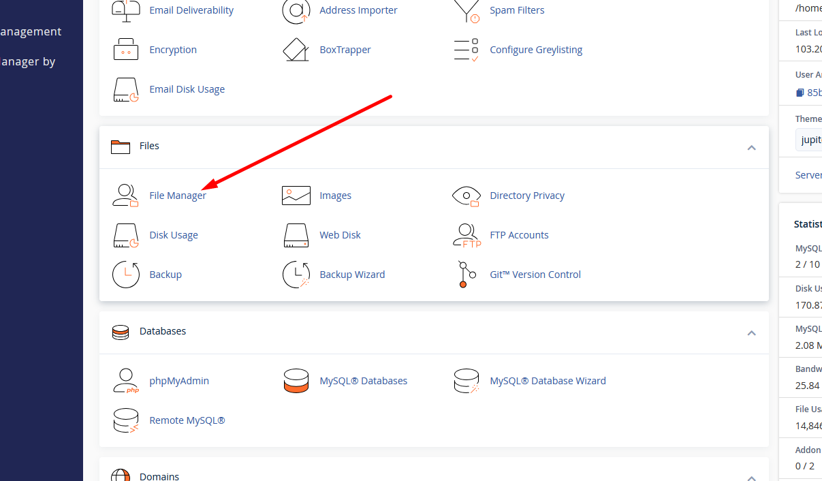
Task: Click the Directory Privacy eye icon
Action: 466,196
